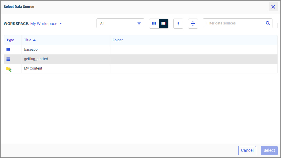Image resolution: width=281 pixels, height=158 pixels.
Task: Click the filter funnel icon
Action: click(139, 23)
